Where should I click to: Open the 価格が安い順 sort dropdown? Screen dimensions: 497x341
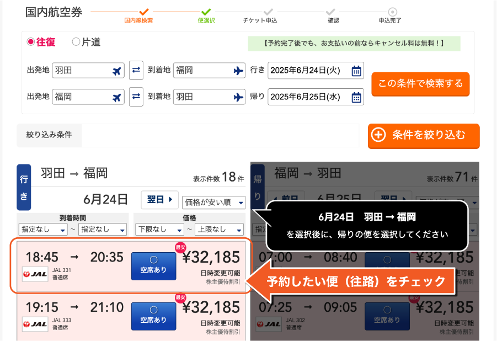click(213, 203)
